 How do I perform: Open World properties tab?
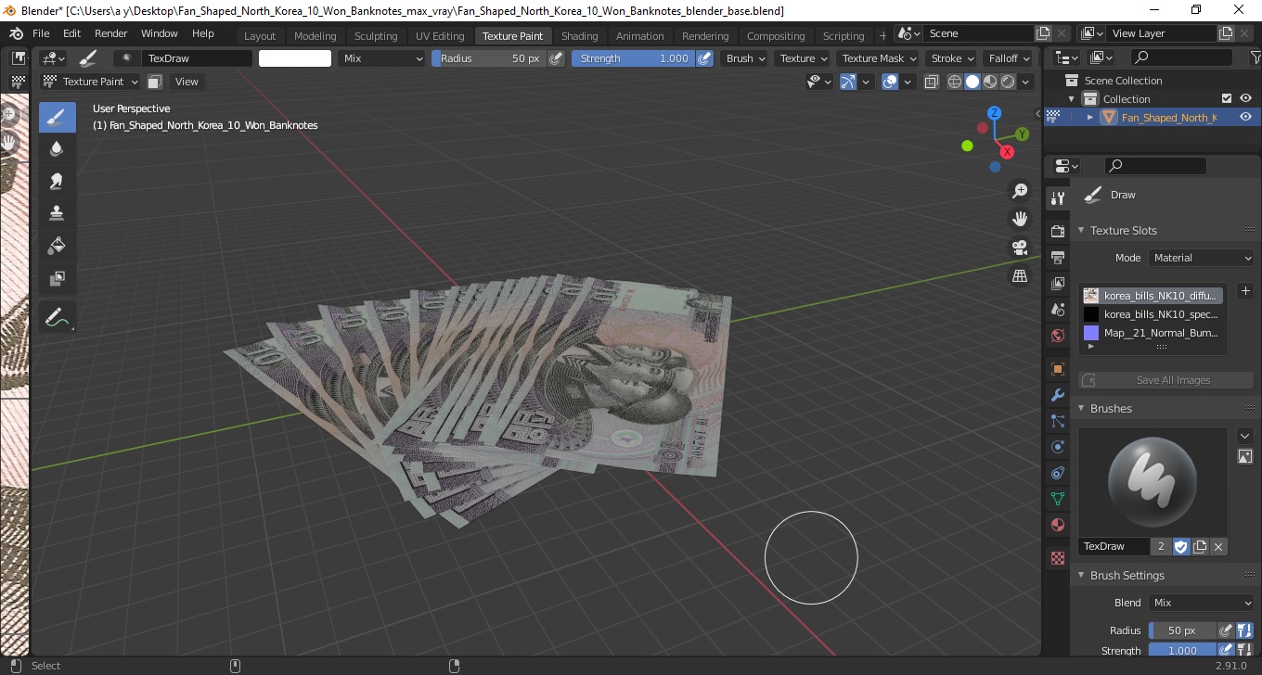click(x=1057, y=336)
